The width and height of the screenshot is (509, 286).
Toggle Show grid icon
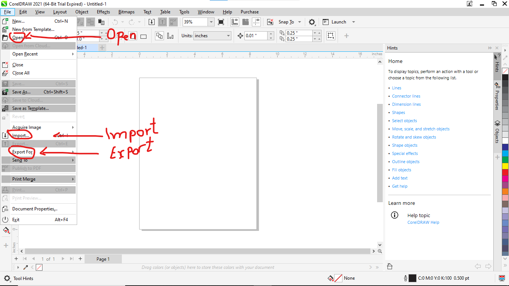[246, 22]
